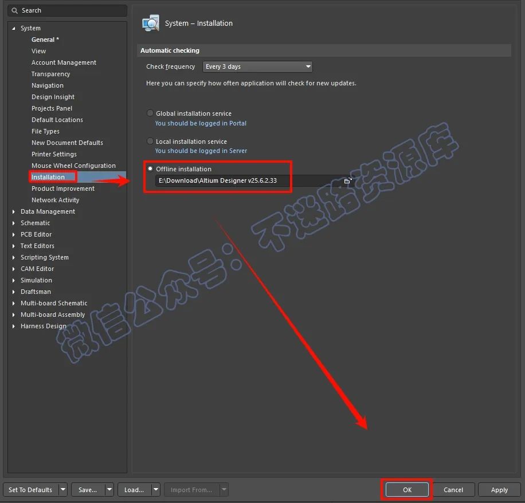Select Offline installation radio button
Screen dimensions: 525x503
coord(150,168)
